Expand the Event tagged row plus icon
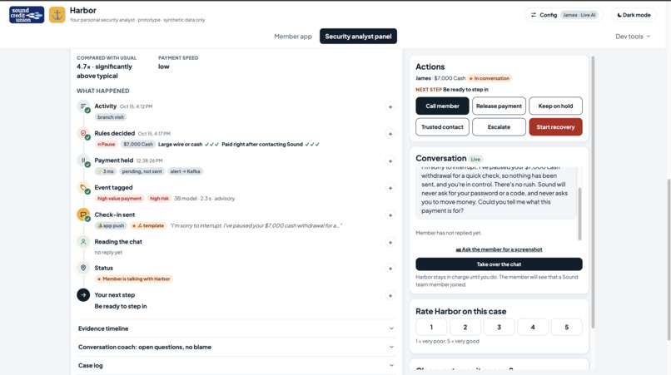 (390, 188)
